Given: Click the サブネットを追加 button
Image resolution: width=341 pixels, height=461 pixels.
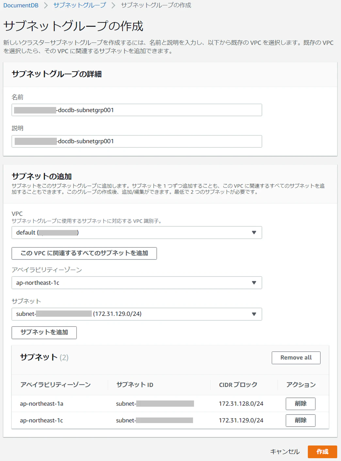Looking at the screenshot, I should [44, 332].
